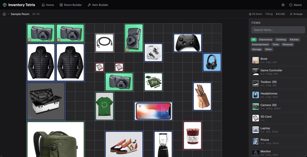307x157 pixels.
Task: Click the Game Controller entry in the list
Action: [x=278, y=72]
